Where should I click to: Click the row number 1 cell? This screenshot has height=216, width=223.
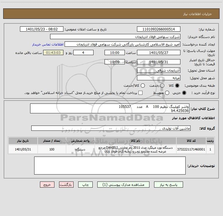(x=210, y=149)
